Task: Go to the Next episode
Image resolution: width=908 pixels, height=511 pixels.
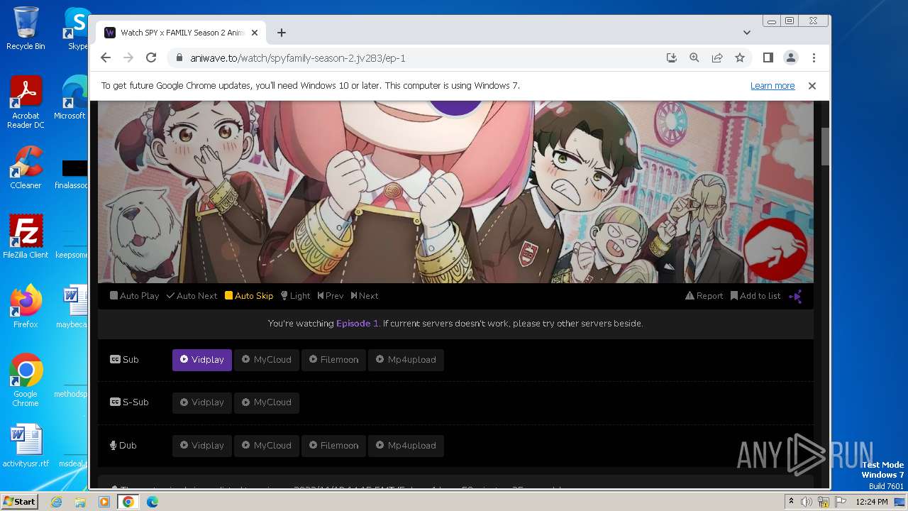Action: pyautogui.click(x=365, y=296)
